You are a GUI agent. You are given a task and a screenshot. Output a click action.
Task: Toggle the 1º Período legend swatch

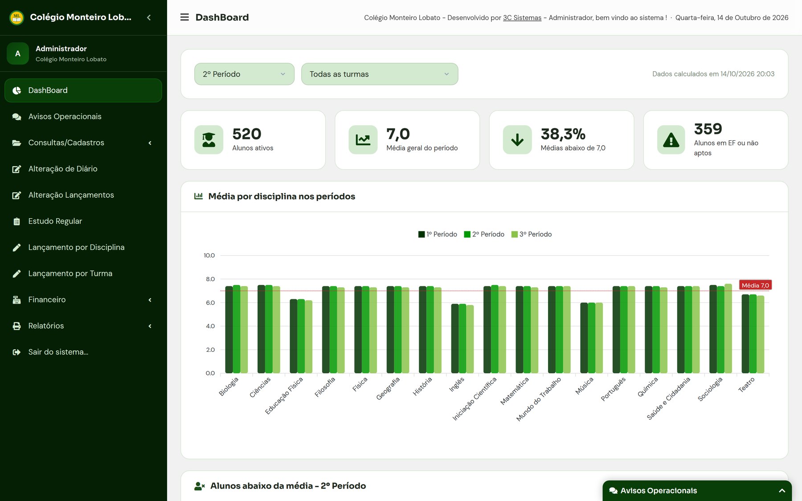coord(421,234)
